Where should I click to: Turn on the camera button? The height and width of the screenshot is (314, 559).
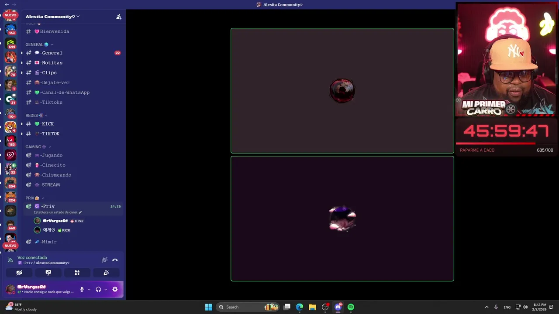click(x=19, y=273)
